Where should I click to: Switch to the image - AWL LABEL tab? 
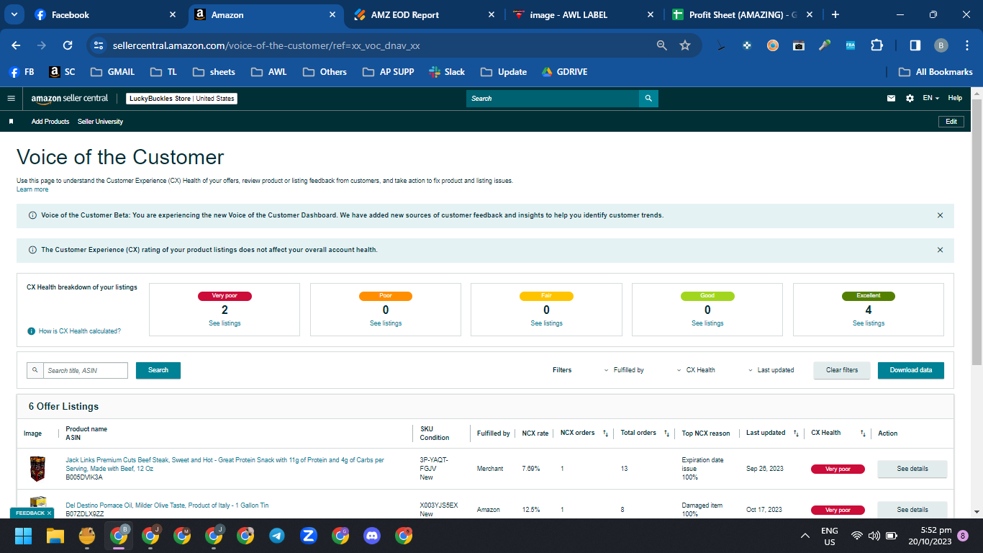[583, 14]
